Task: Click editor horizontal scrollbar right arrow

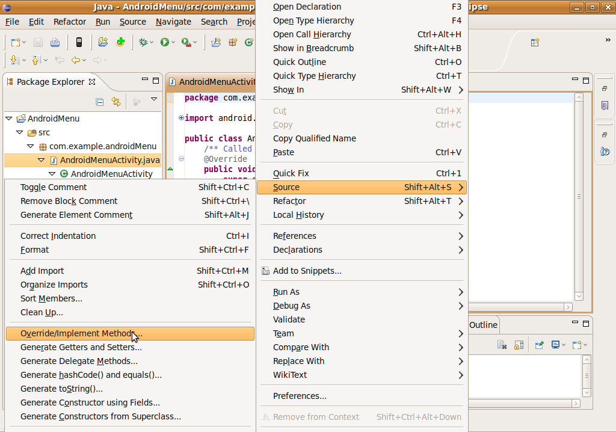Action: click(x=568, y=307)
